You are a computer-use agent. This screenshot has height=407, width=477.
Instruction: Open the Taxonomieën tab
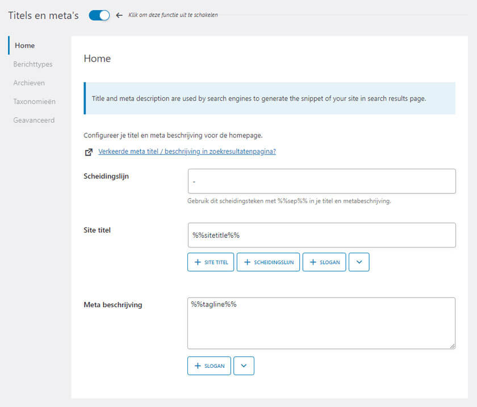point(34,102)
